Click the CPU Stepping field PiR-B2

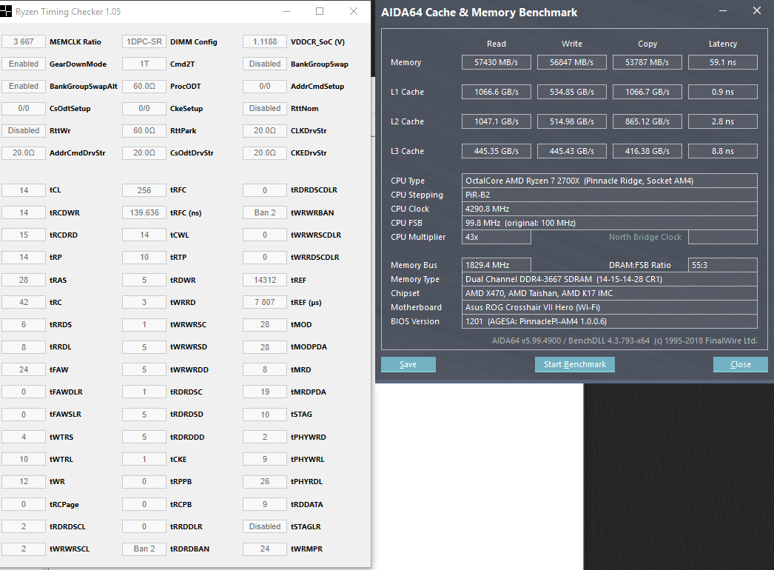point(609,195)
